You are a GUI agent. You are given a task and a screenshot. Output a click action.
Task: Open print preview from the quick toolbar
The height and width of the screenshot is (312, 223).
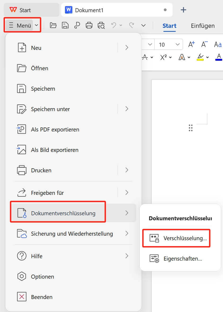pos(101,25)
